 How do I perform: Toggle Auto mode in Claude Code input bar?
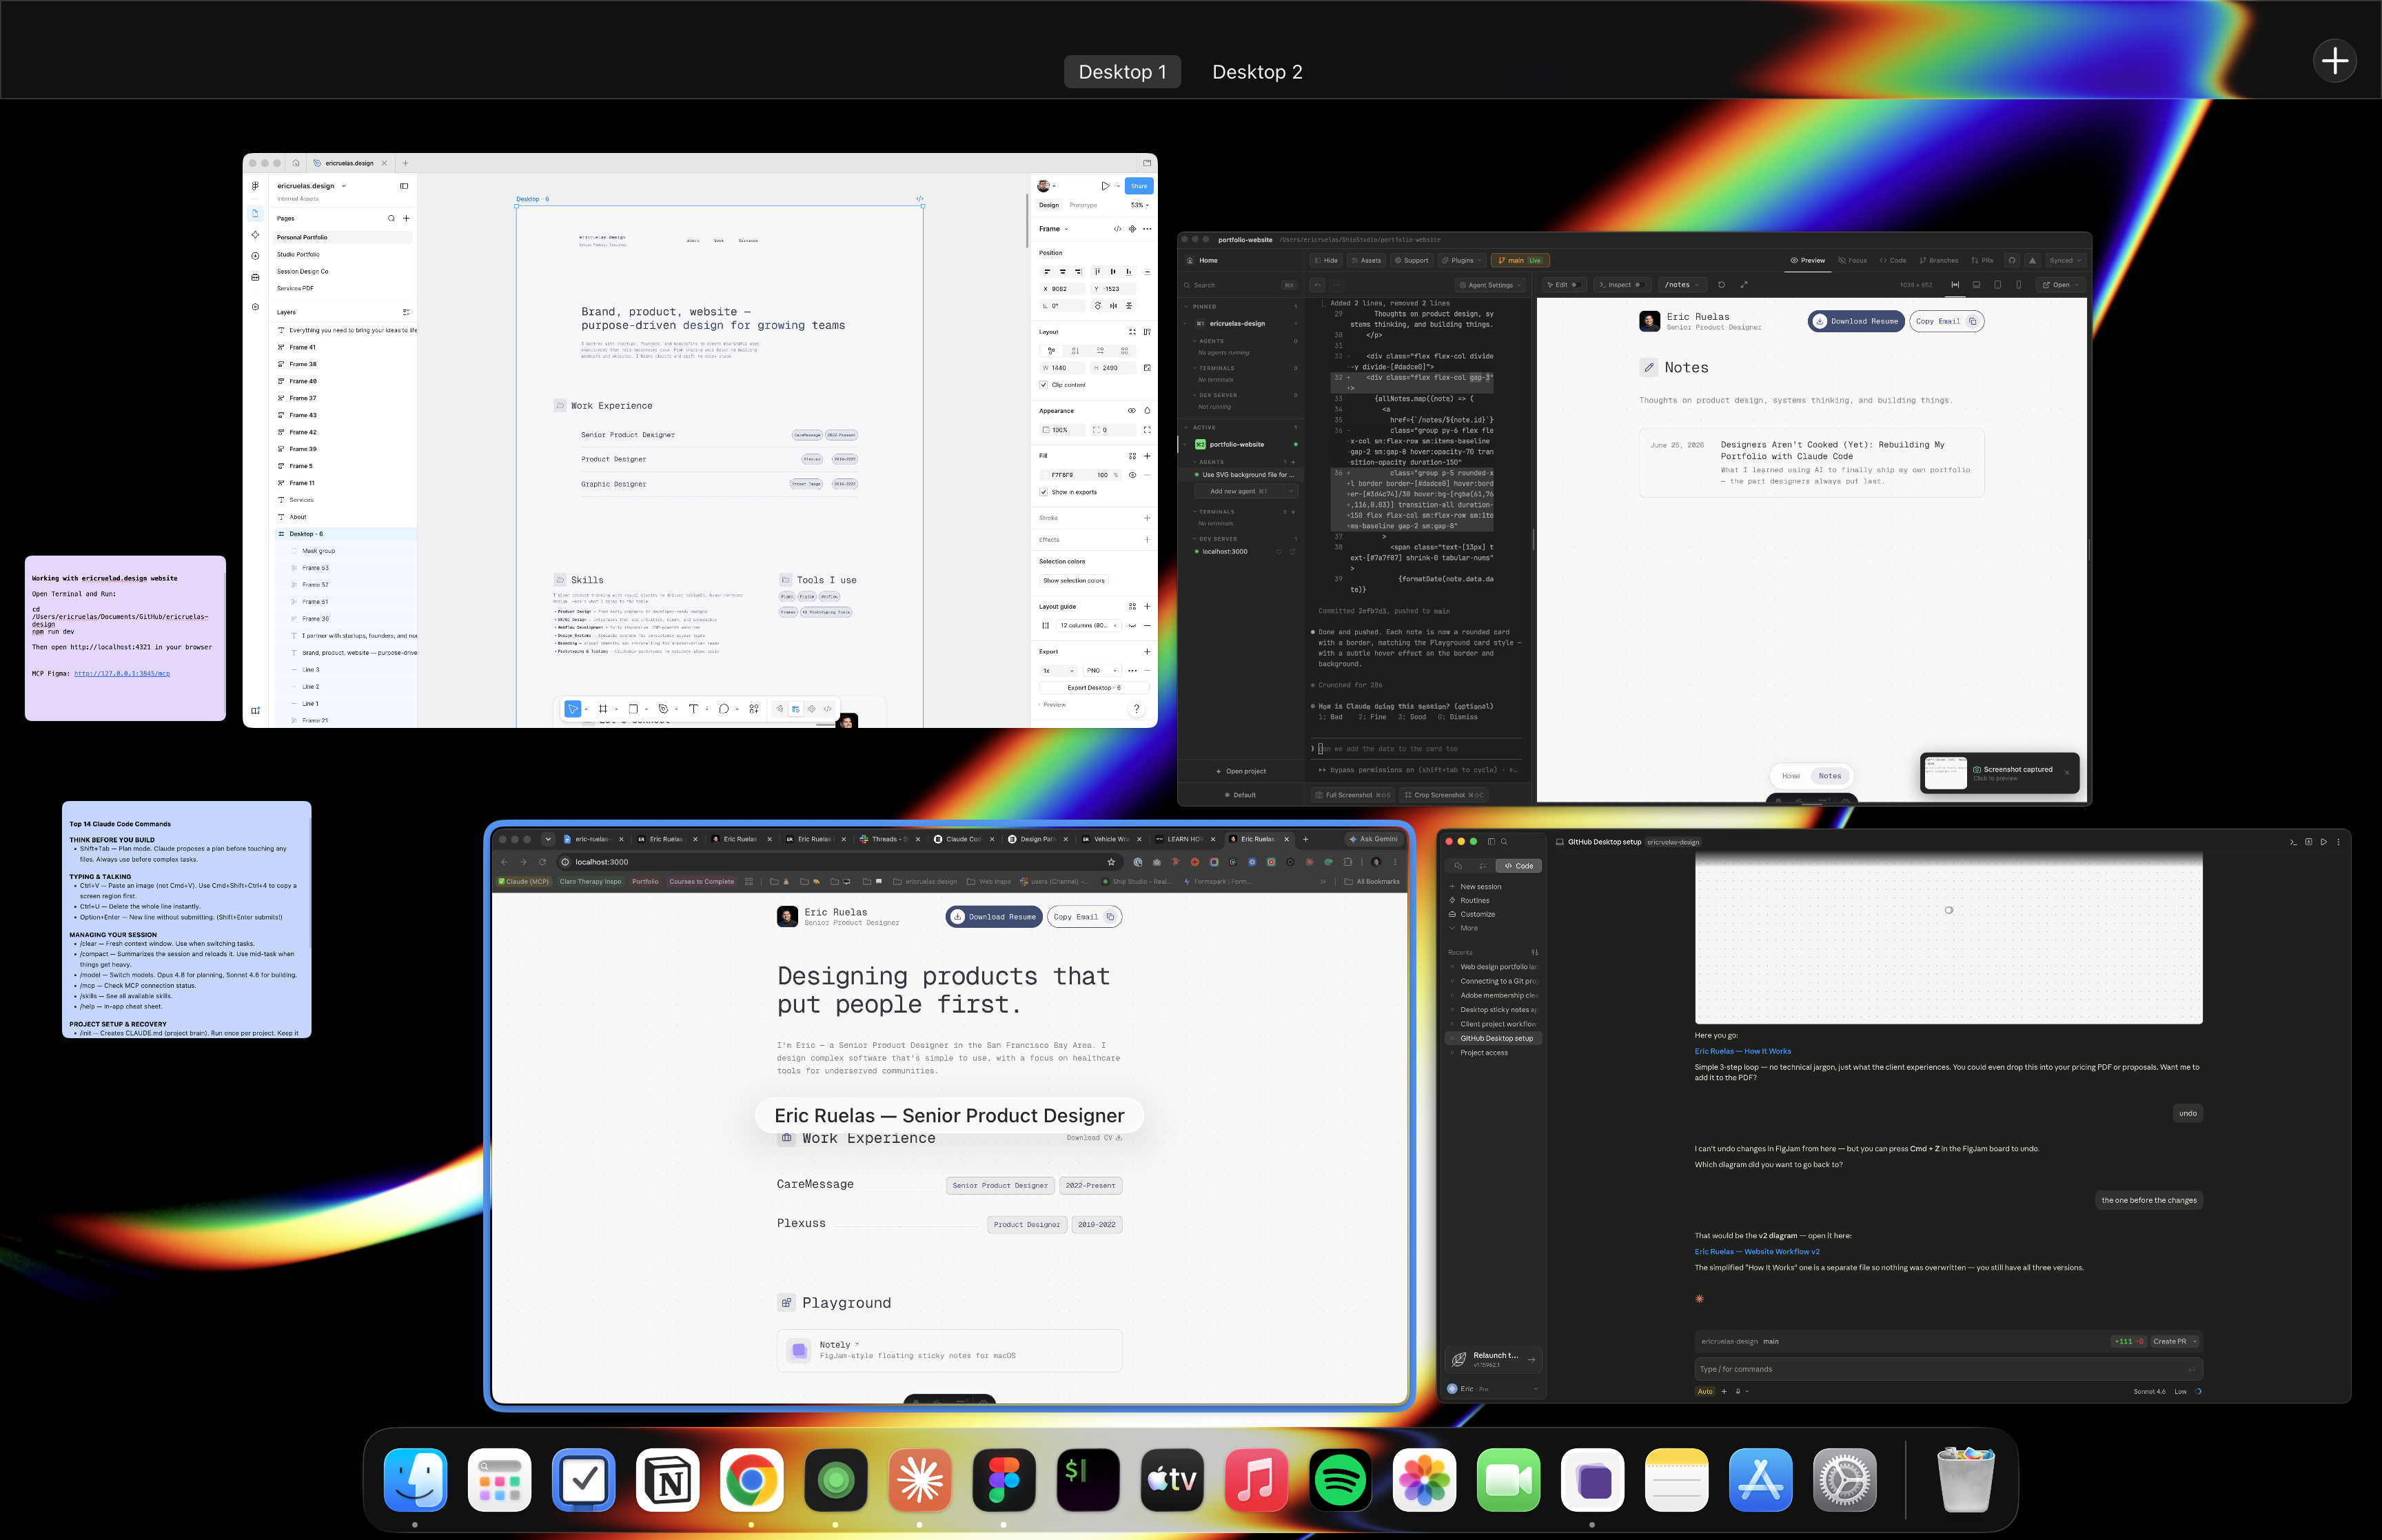(1705, 1391)
